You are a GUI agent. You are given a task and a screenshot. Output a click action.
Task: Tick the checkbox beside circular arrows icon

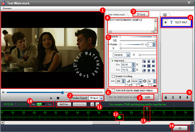pyautogui.click(x=127, y=85)
